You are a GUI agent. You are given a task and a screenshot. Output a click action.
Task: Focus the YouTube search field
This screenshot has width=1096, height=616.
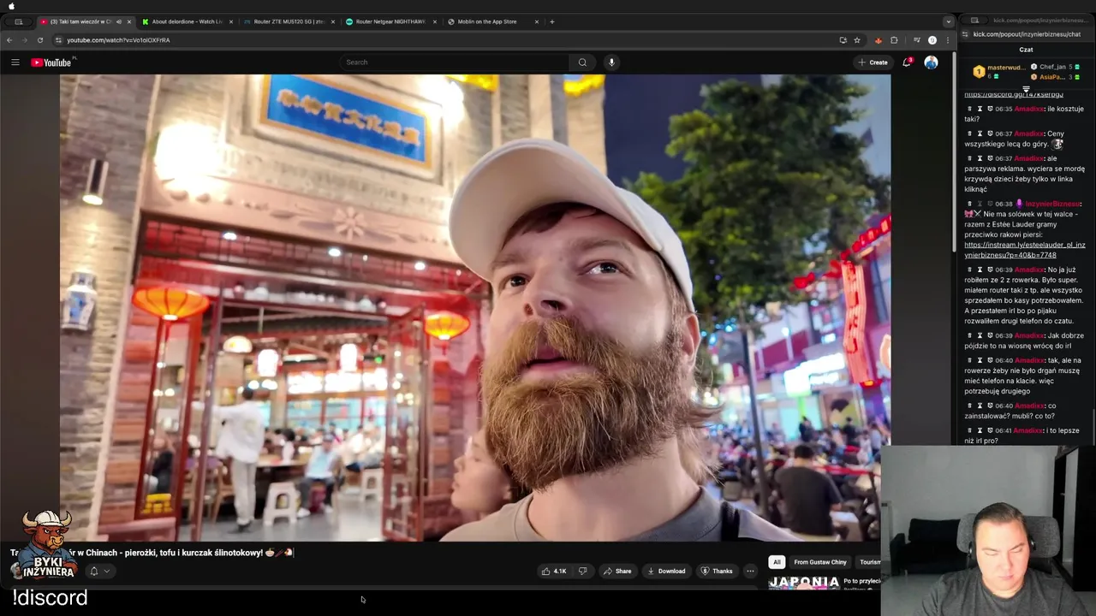pyautogui.click(x=454, y=62)
